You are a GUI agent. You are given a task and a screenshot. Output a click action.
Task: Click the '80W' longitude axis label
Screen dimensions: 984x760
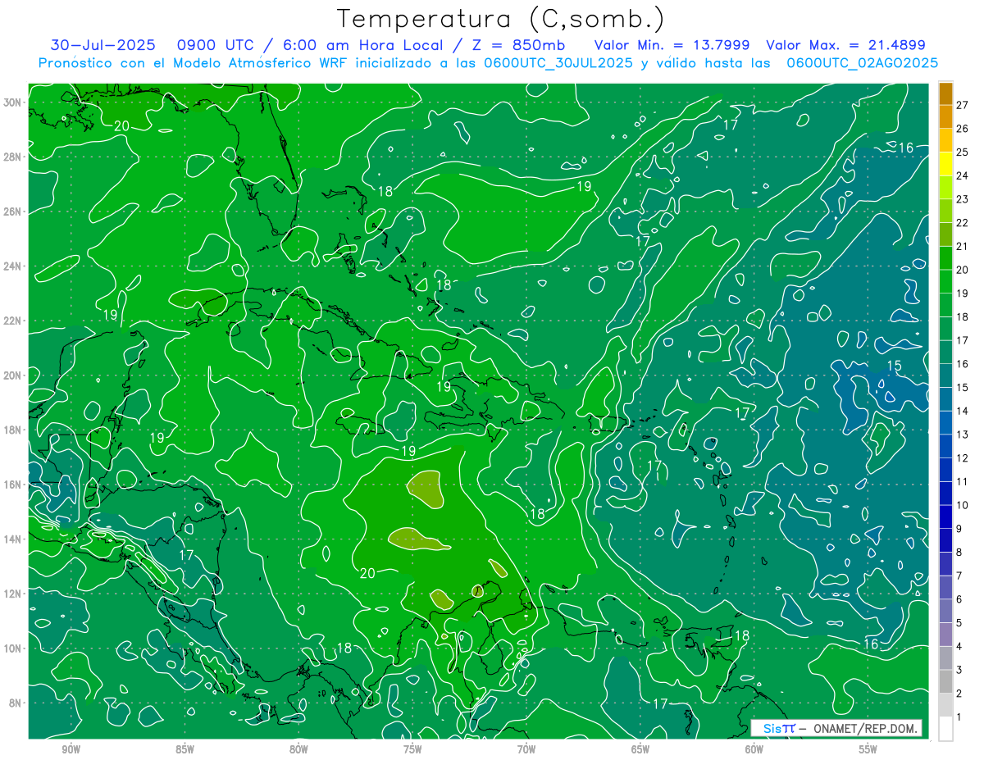point(299,749)
